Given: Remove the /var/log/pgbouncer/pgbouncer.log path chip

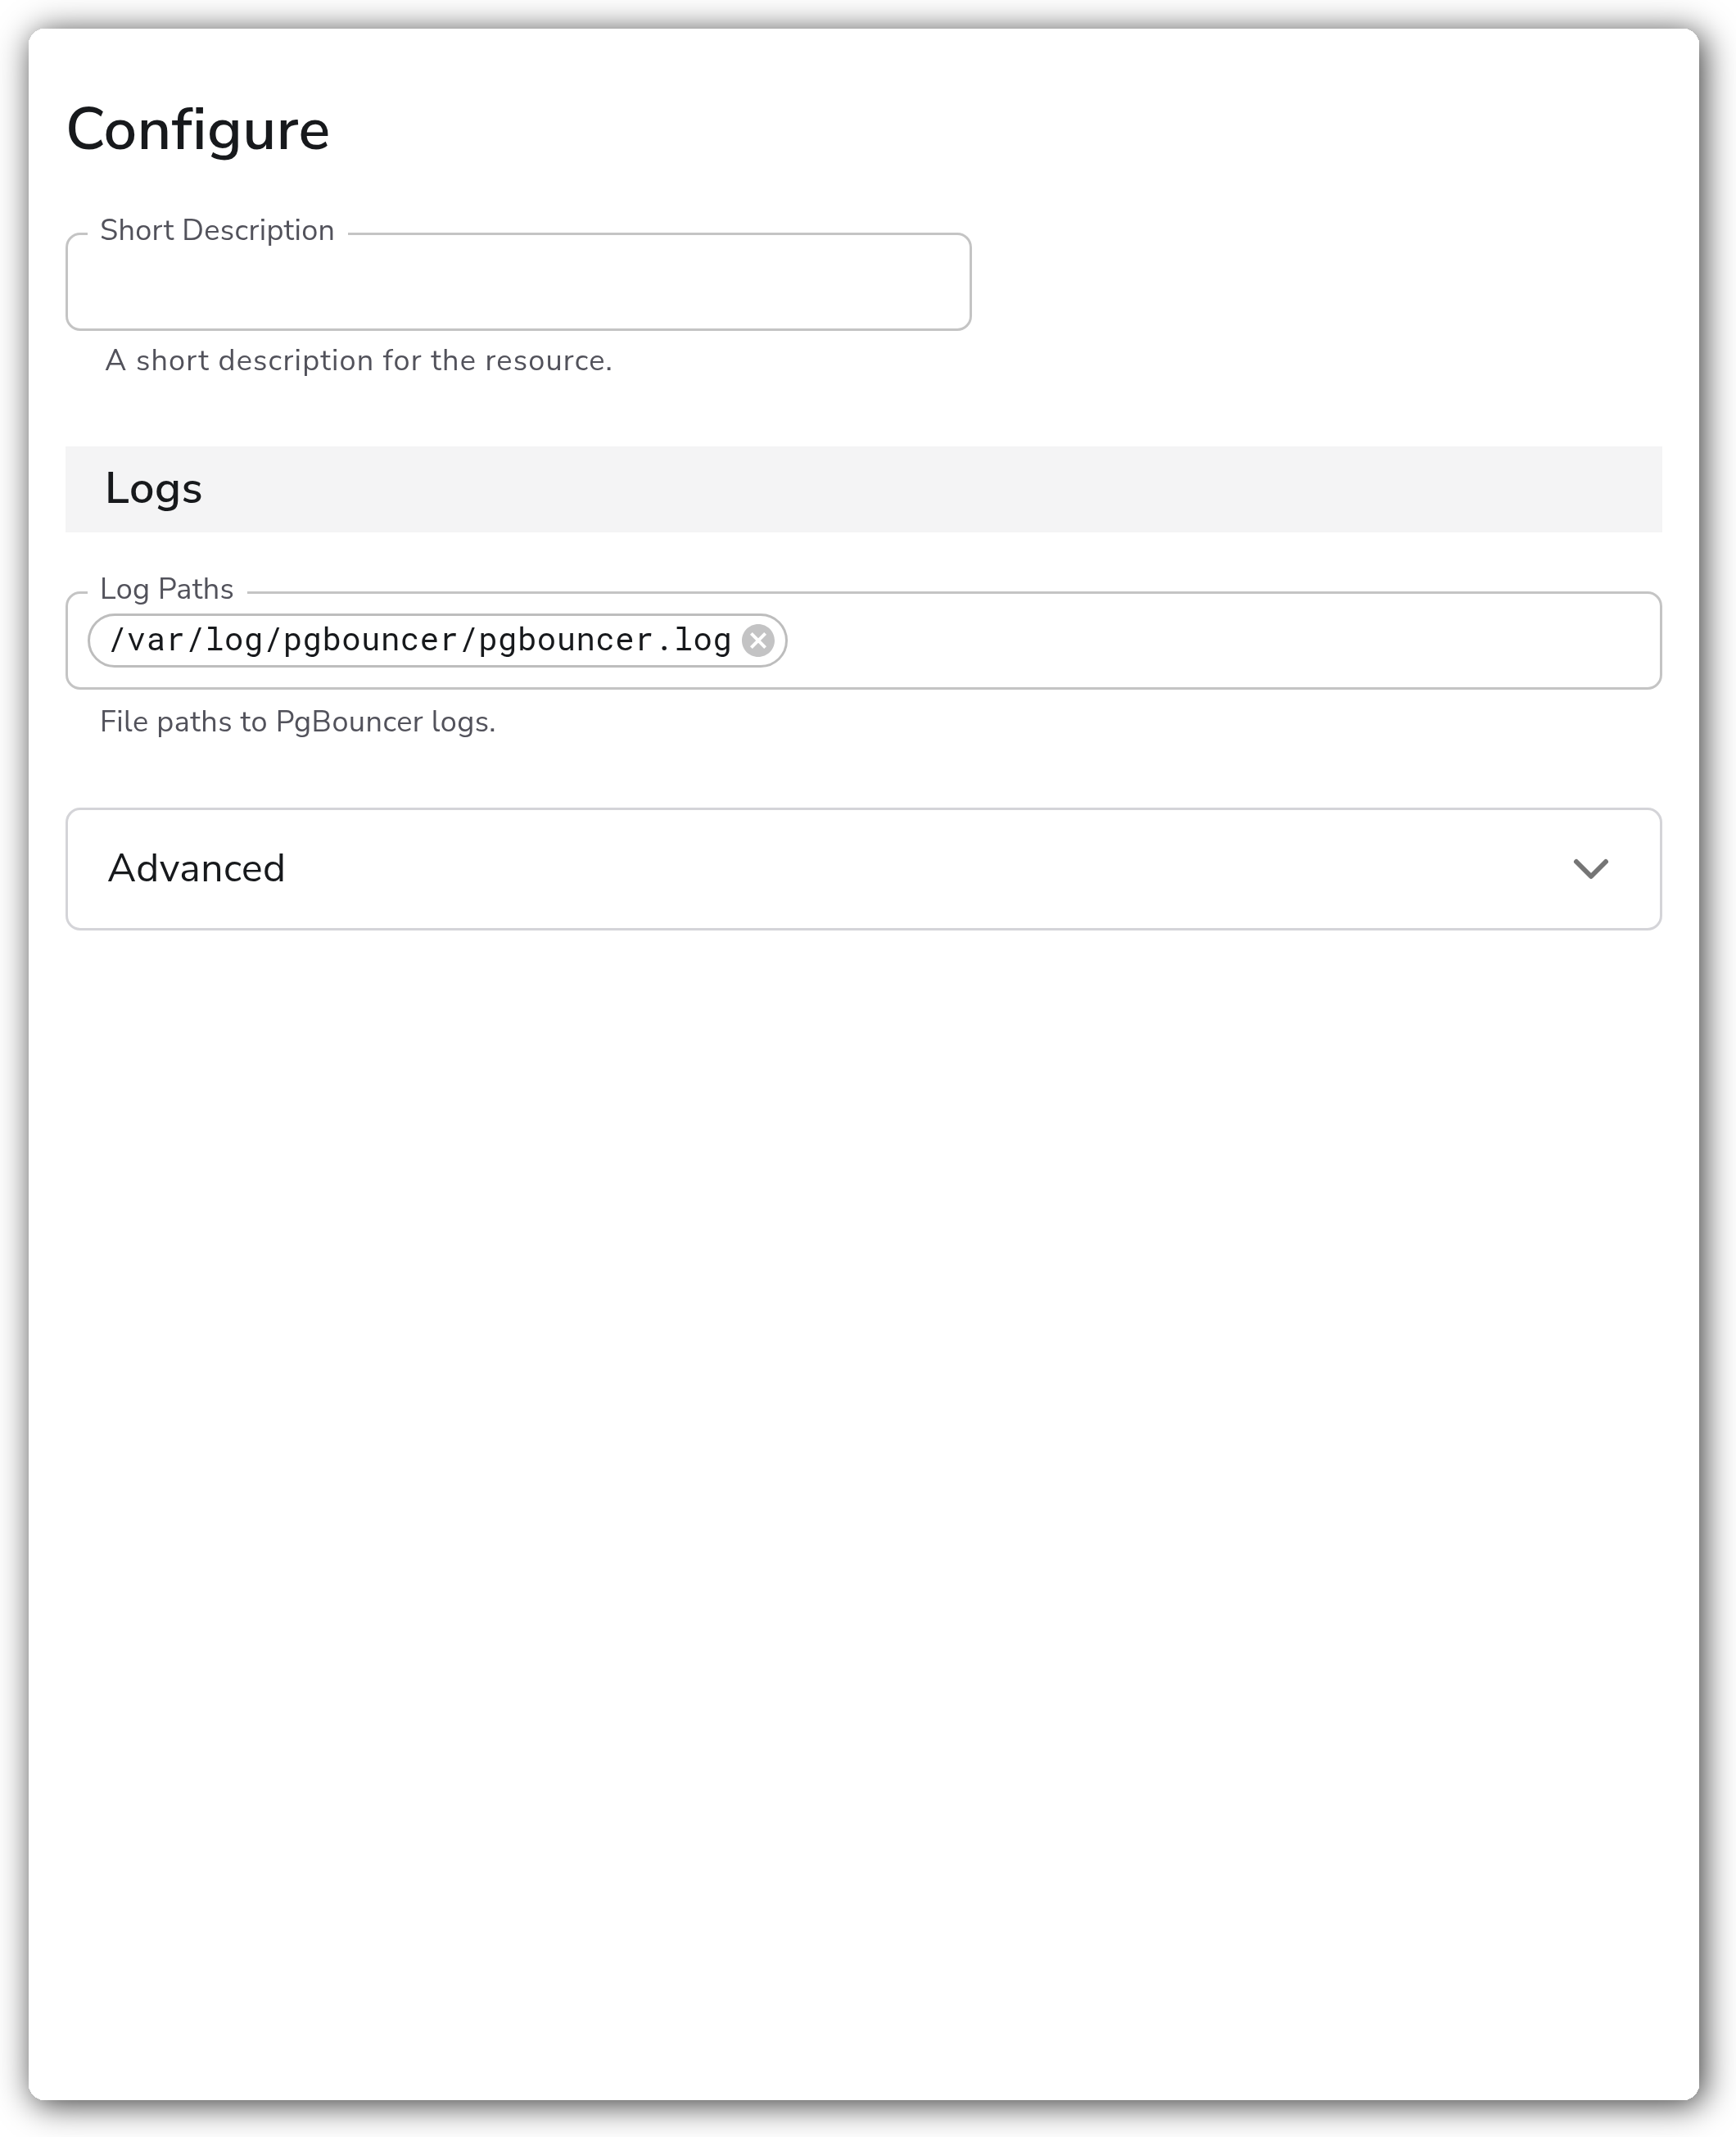Looking at the screenshot, I should coord(758,640).
